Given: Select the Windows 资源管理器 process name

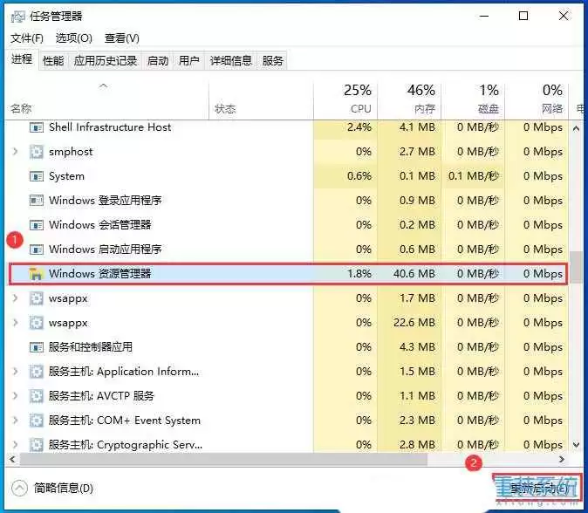Looking at the screenshot, I should [x=100, y=273].
